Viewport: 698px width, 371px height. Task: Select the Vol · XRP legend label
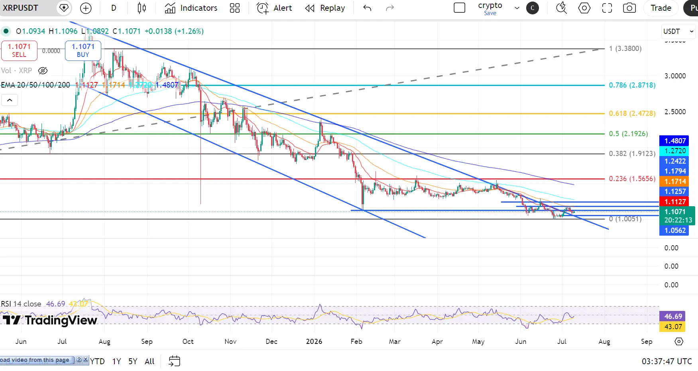pyautogui.click(x=16, y=71)
